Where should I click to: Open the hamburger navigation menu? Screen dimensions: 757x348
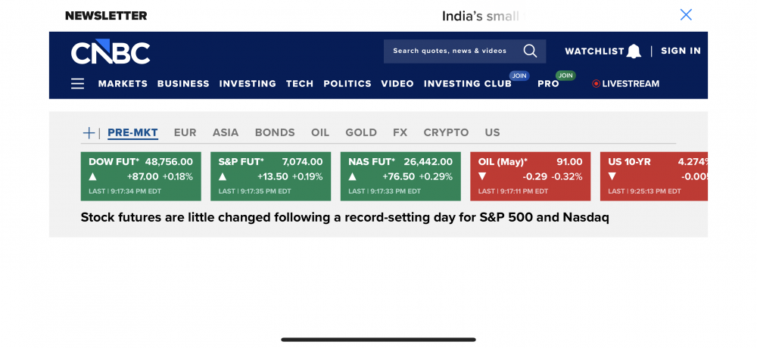click(77, 84)
